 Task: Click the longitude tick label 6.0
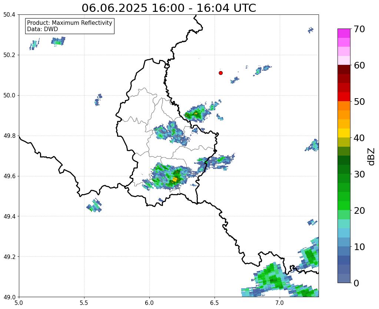(149, 303)
